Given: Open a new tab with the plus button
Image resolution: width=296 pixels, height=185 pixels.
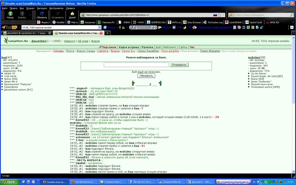Looking at the screenshot, I should (107, 33).
